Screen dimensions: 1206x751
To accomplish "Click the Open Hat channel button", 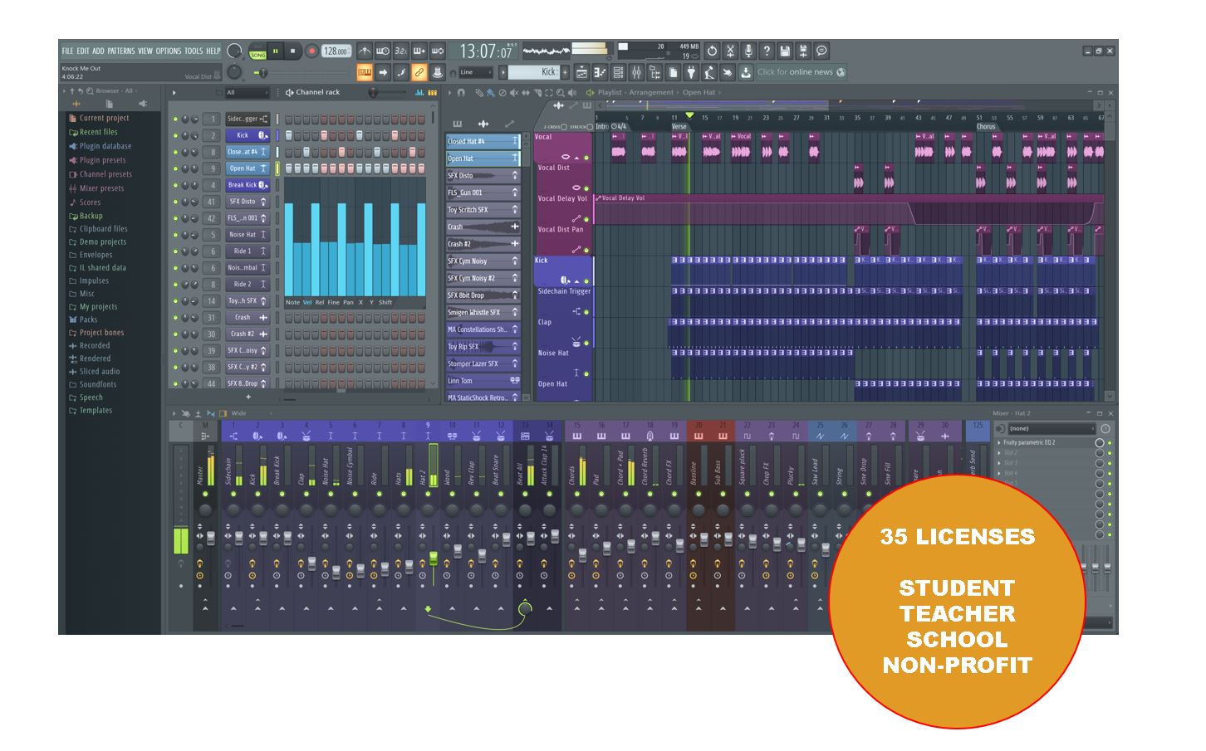I will pos(243,168).
